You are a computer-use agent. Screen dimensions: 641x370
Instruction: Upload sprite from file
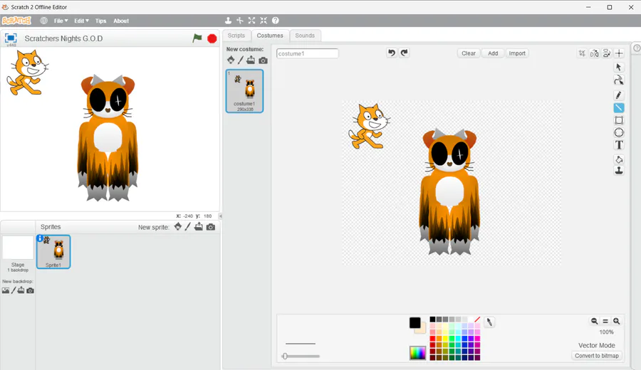pyautogui.click(x=198, y=227)
